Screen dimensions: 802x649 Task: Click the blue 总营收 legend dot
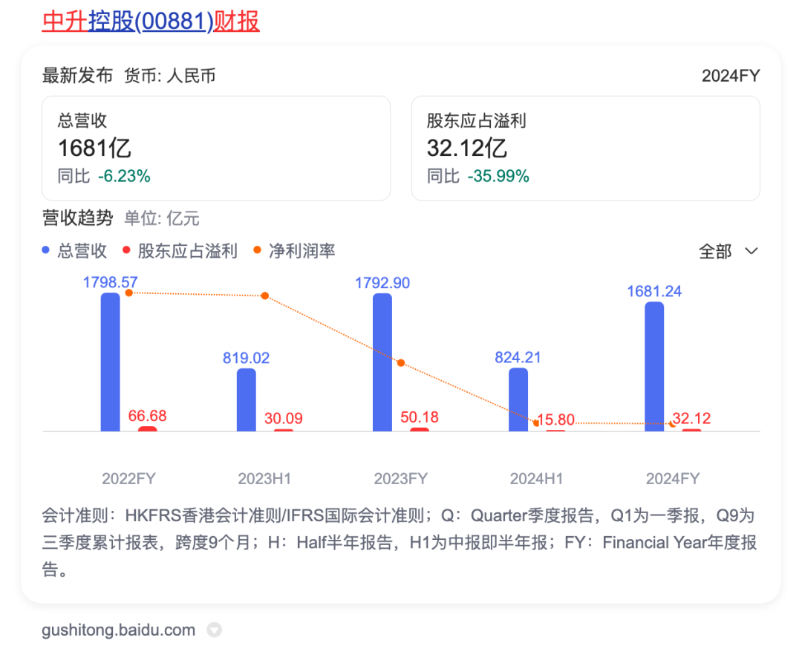click(46, 251)
